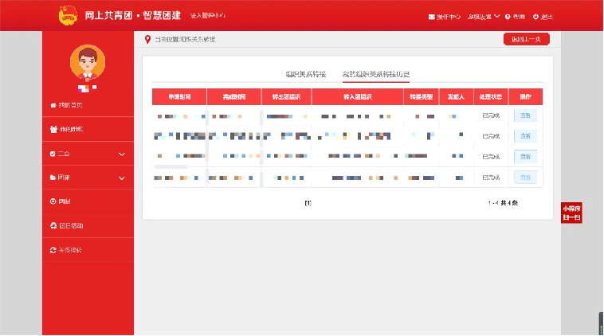The width and height of the screenshot is (604, 336).
Task: Click the power icon to log out
Action: [x=535, y=16]
